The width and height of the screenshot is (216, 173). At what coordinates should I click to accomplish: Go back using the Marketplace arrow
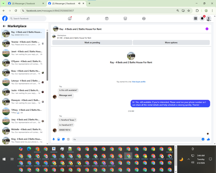pyautogui.click(x=4, y=26)
